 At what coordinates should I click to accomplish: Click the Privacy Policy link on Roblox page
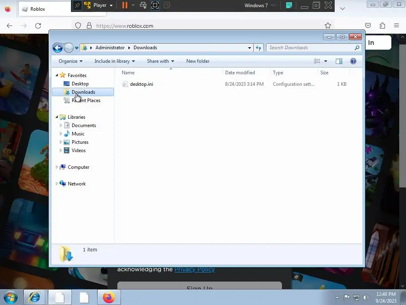click(x=194, y=269)
